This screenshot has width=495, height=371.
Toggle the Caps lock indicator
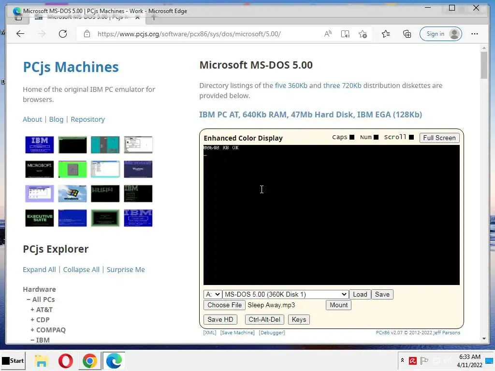352,137
